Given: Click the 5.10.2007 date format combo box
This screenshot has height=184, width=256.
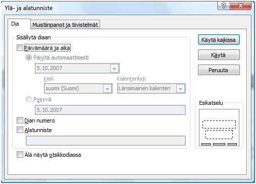Looking at the screenshot, I should point(77,69).
